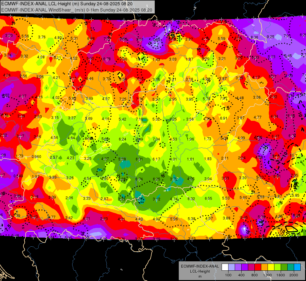Click the wind shear value 2.87
The image size is (306, 281).
[x=104, y=199]
